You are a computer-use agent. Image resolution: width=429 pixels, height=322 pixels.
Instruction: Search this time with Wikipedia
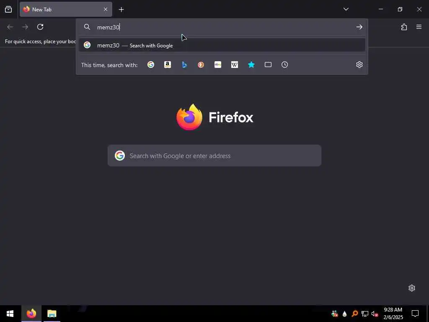(x=235, y=65)
